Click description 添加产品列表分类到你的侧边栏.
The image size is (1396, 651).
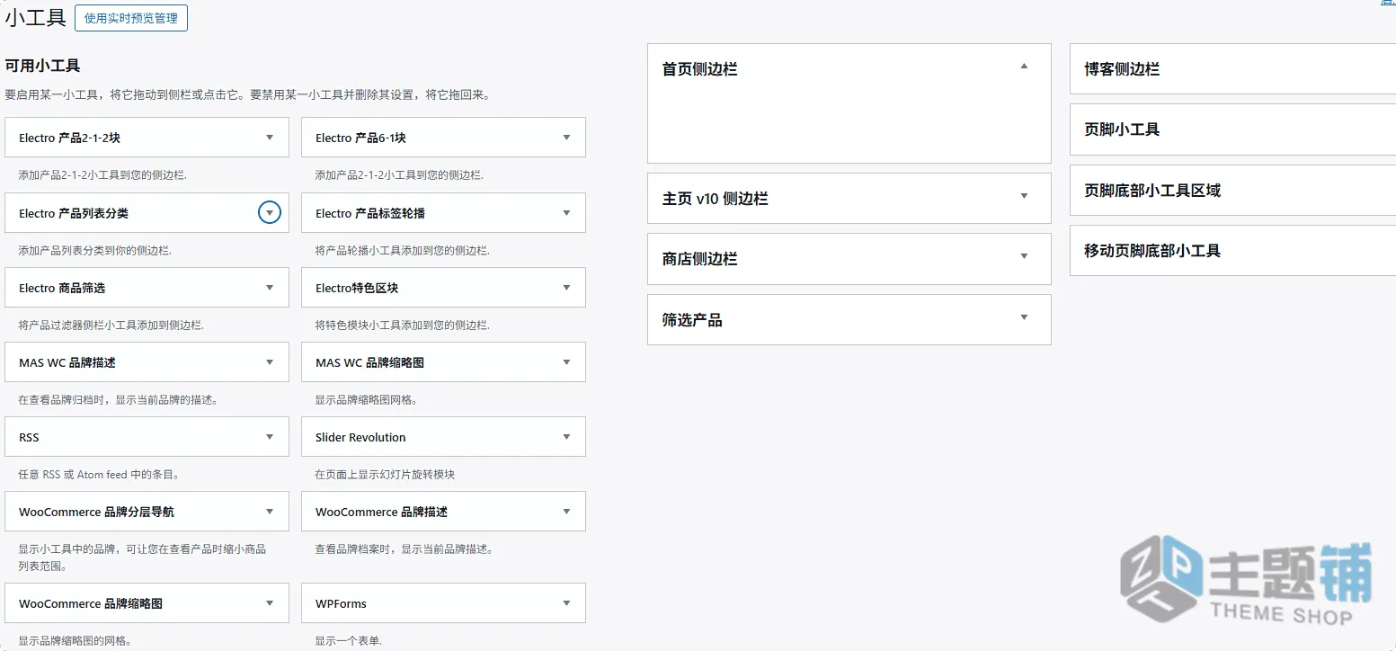pyautogui.click(x=94, y=250)
